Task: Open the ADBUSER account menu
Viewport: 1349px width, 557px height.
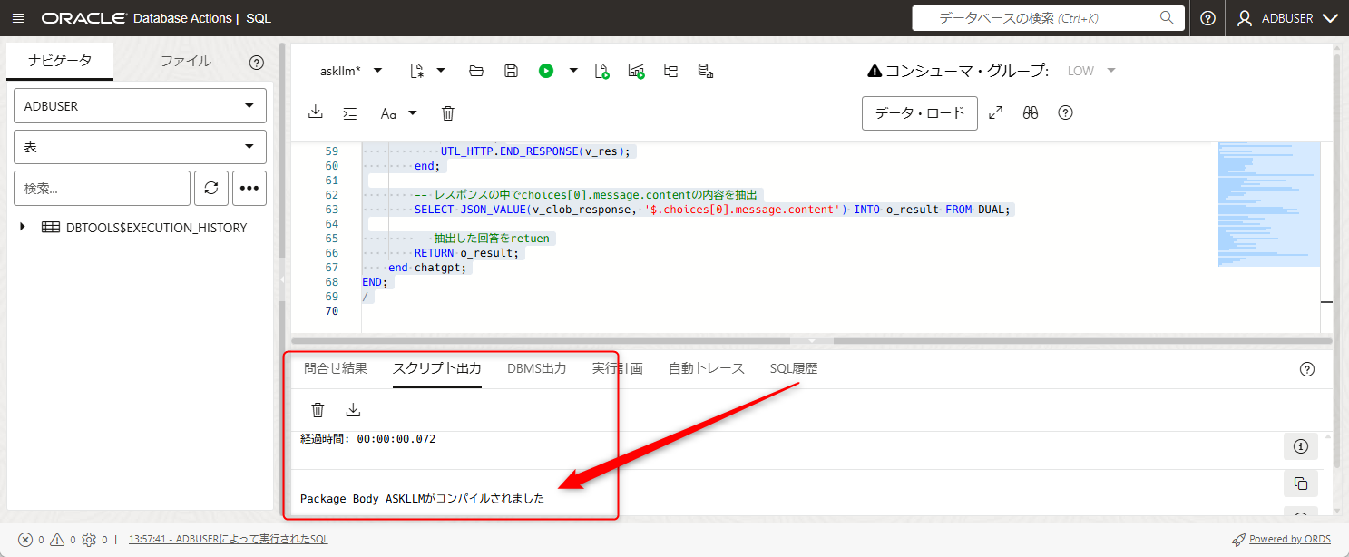Action: (1288, 18)
